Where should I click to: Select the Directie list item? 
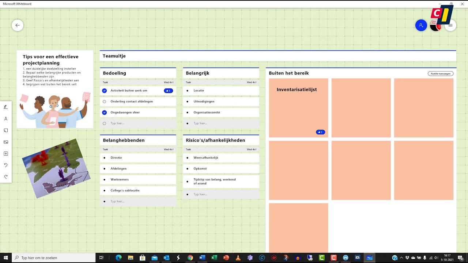(138, 158)
